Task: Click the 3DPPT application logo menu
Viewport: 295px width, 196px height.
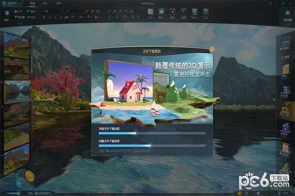Action: [x=11, y=3]
